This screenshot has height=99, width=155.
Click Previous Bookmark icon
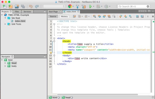tap(121, 16)
